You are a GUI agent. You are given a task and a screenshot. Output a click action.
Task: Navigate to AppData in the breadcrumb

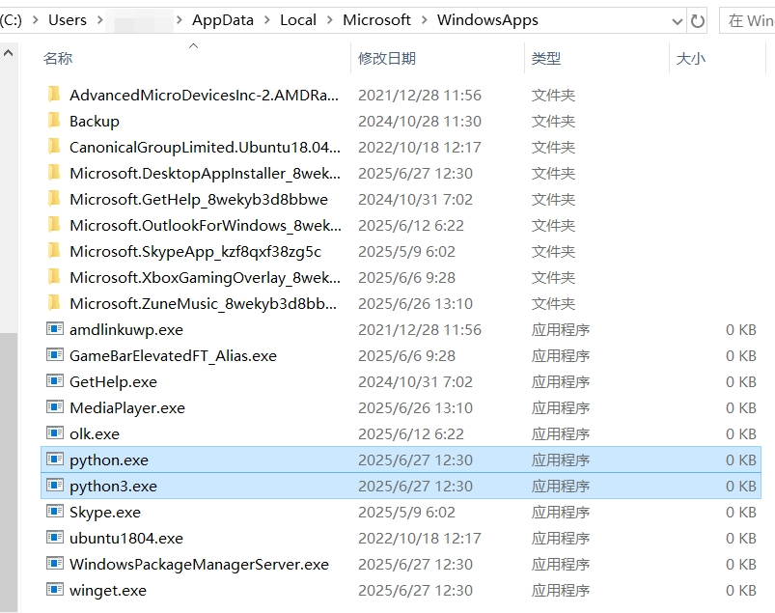(x=223, y=20)
